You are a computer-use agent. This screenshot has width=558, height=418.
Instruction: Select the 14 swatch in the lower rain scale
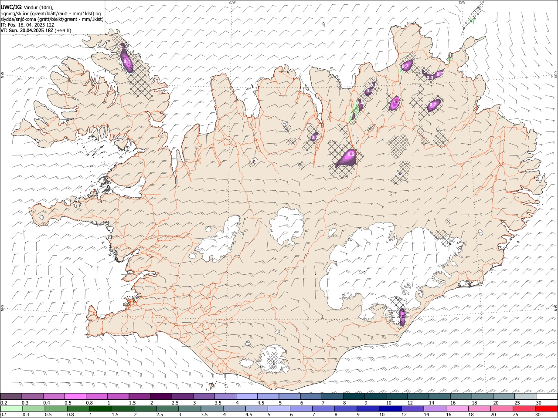(x=435, y=408)
